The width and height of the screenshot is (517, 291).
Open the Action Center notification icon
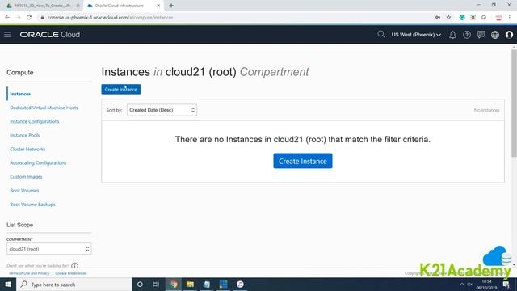[506, 285]
